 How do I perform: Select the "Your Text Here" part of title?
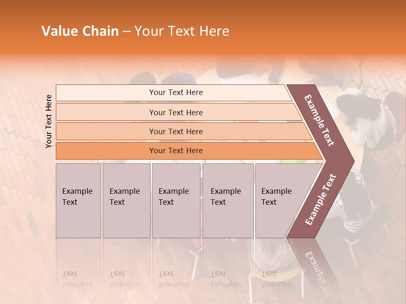[182, 31]
